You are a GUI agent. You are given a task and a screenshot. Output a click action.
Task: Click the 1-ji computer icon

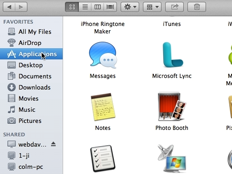pyautogui.click(x=12, y=155)
